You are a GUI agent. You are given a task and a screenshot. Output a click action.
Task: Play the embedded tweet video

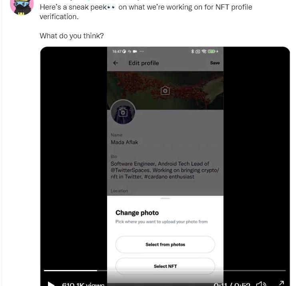click(x=51, y=284)
